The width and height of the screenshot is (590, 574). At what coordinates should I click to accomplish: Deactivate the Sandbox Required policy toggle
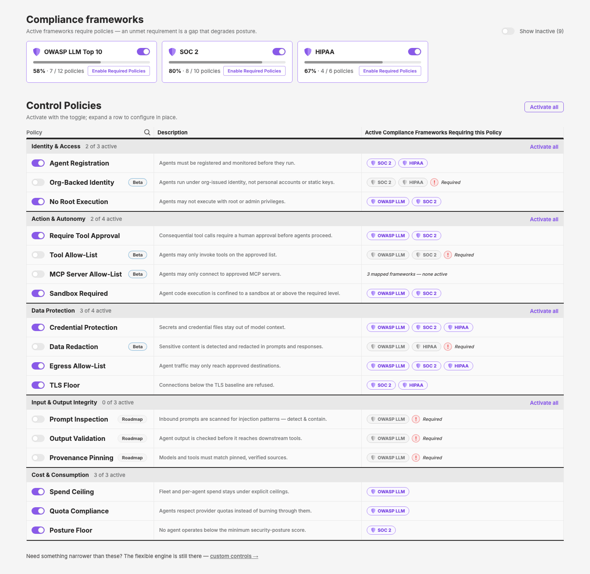[38, 293]
